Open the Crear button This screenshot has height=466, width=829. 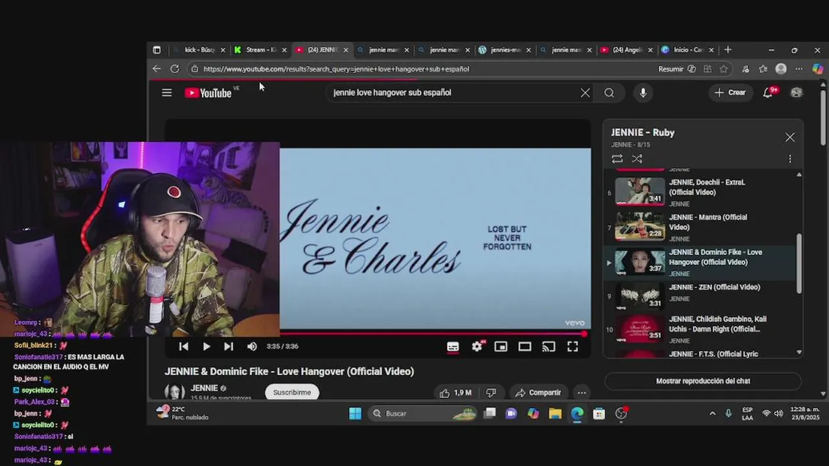[x=730, y=93]
